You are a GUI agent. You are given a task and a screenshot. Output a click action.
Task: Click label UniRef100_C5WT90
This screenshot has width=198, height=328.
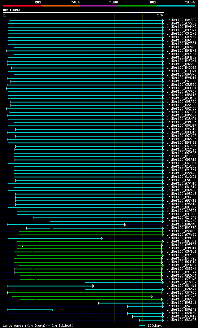pyautogui.click(x=181, y=85)
